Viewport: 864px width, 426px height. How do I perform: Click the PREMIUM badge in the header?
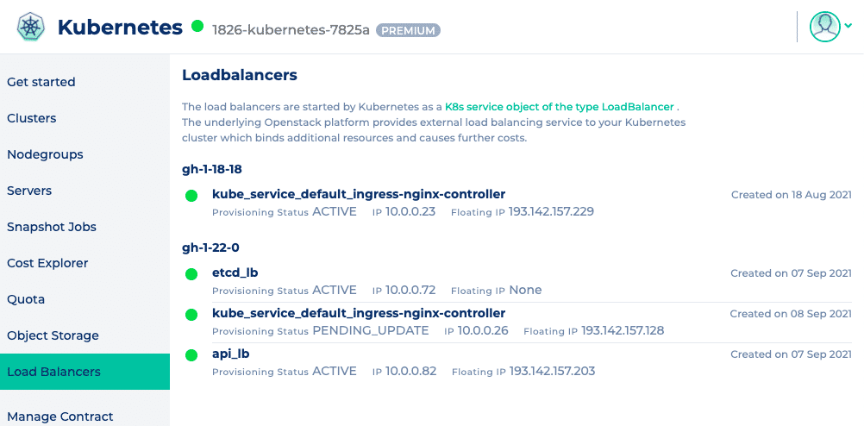[408, 30]
